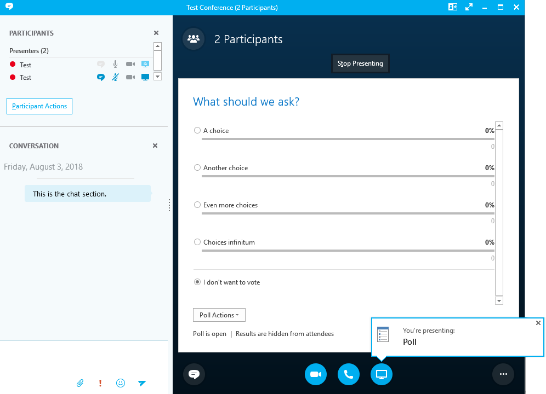Select the "Another choice" radio option

(x=197, y=168)
